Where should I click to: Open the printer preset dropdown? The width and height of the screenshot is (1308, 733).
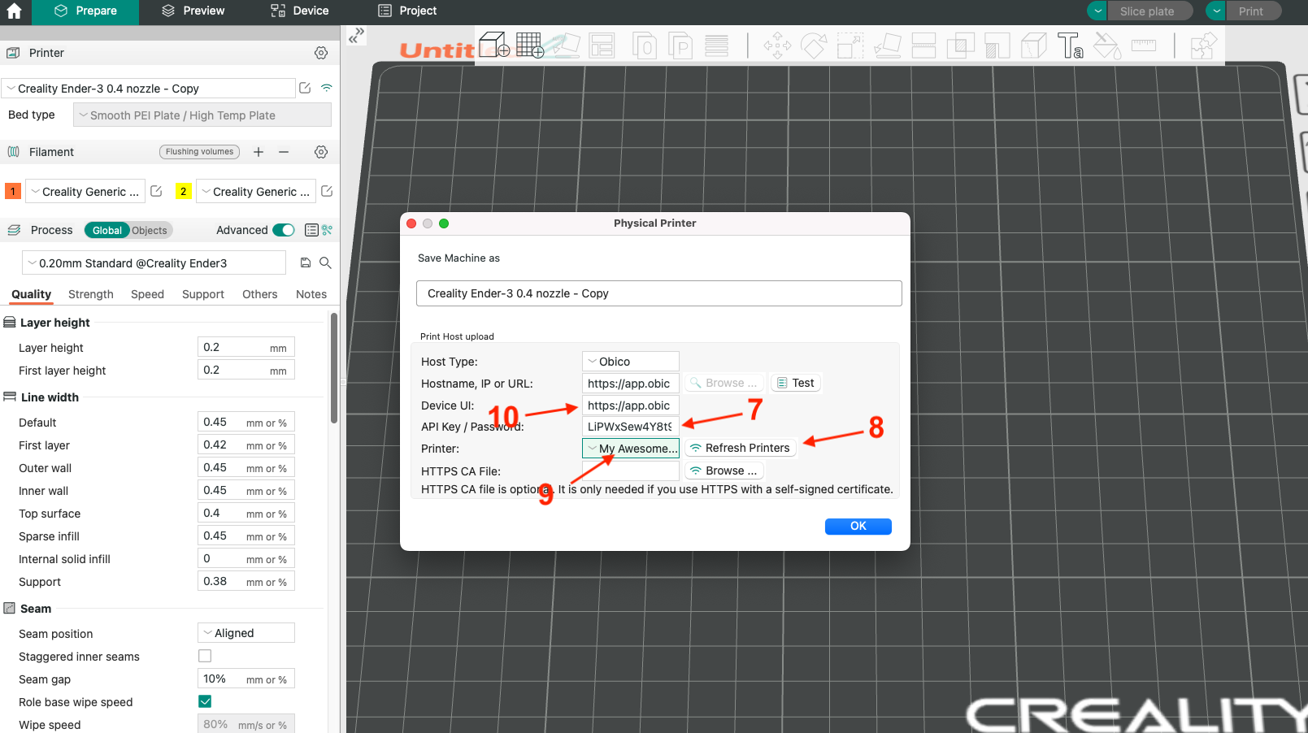pyautogui.click(x=148, y=88)
